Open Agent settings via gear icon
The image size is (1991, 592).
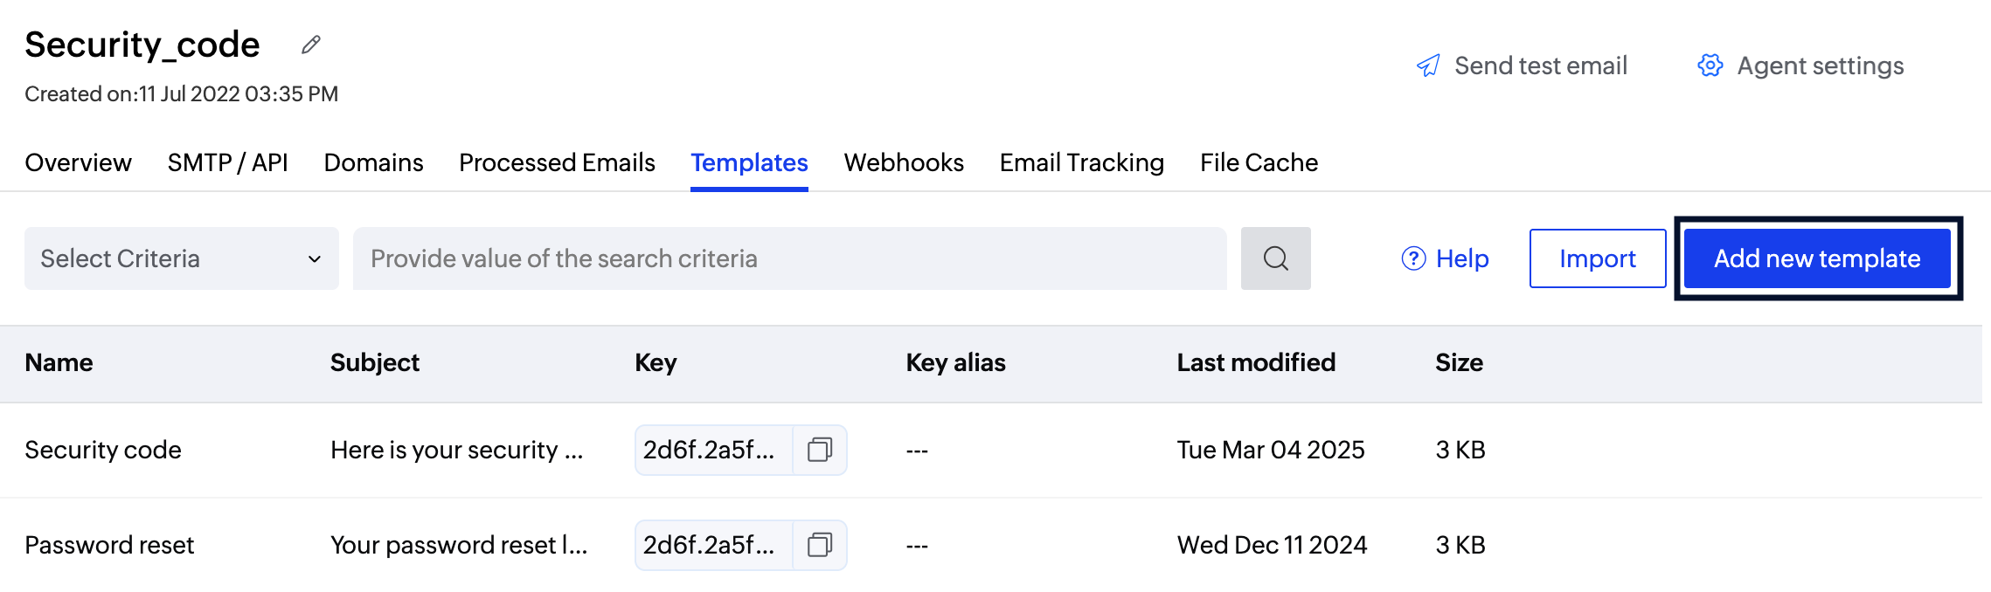[1710, 65]
